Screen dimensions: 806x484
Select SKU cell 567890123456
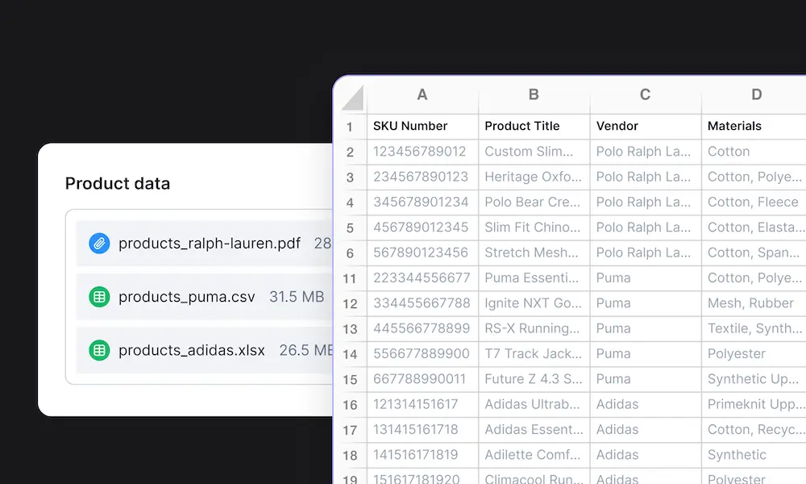(x=422, y=253)
